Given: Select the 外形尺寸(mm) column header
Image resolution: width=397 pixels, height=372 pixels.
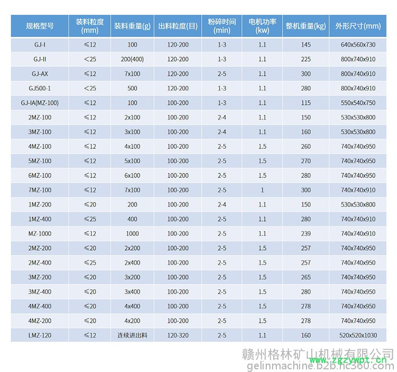Looking at the screenshot, I should pyautogui.click(x=358, y=26).
